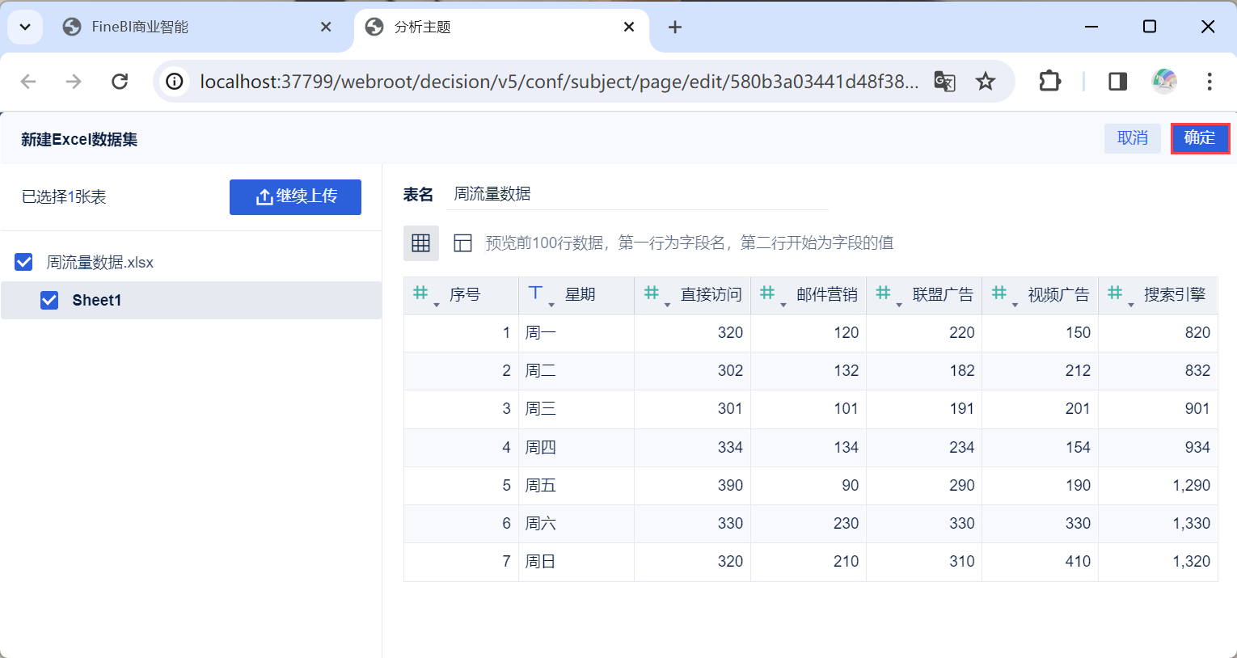Click the 周六 cell
The height and width of the screenshot is (658, 1237).
[x=576, y=523]
